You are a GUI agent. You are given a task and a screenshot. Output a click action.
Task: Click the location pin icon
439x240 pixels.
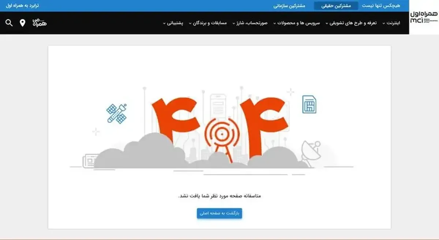pos(23,23)
